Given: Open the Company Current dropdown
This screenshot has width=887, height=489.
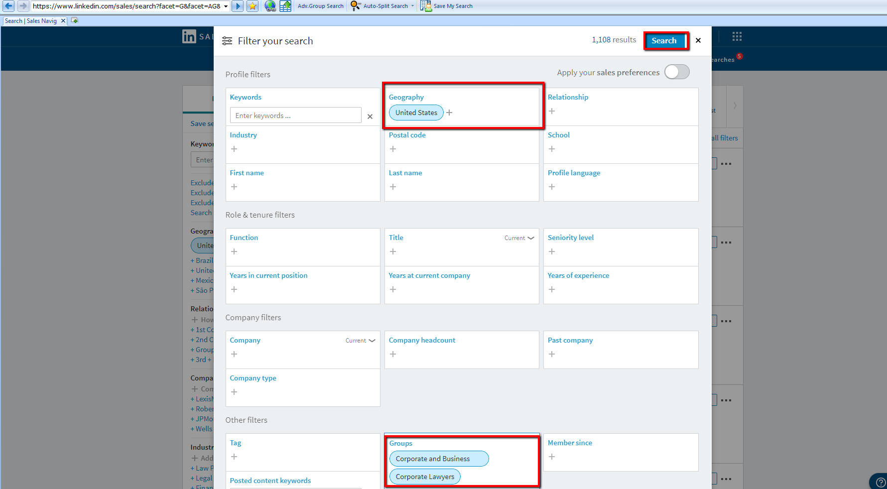Looking at the screenshot, I should [361, 341].
